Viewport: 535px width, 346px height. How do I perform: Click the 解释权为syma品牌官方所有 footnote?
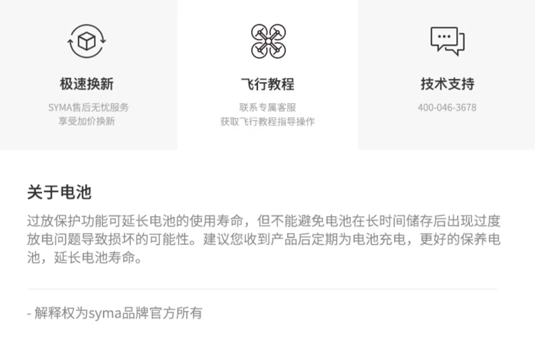pos(114,313)
